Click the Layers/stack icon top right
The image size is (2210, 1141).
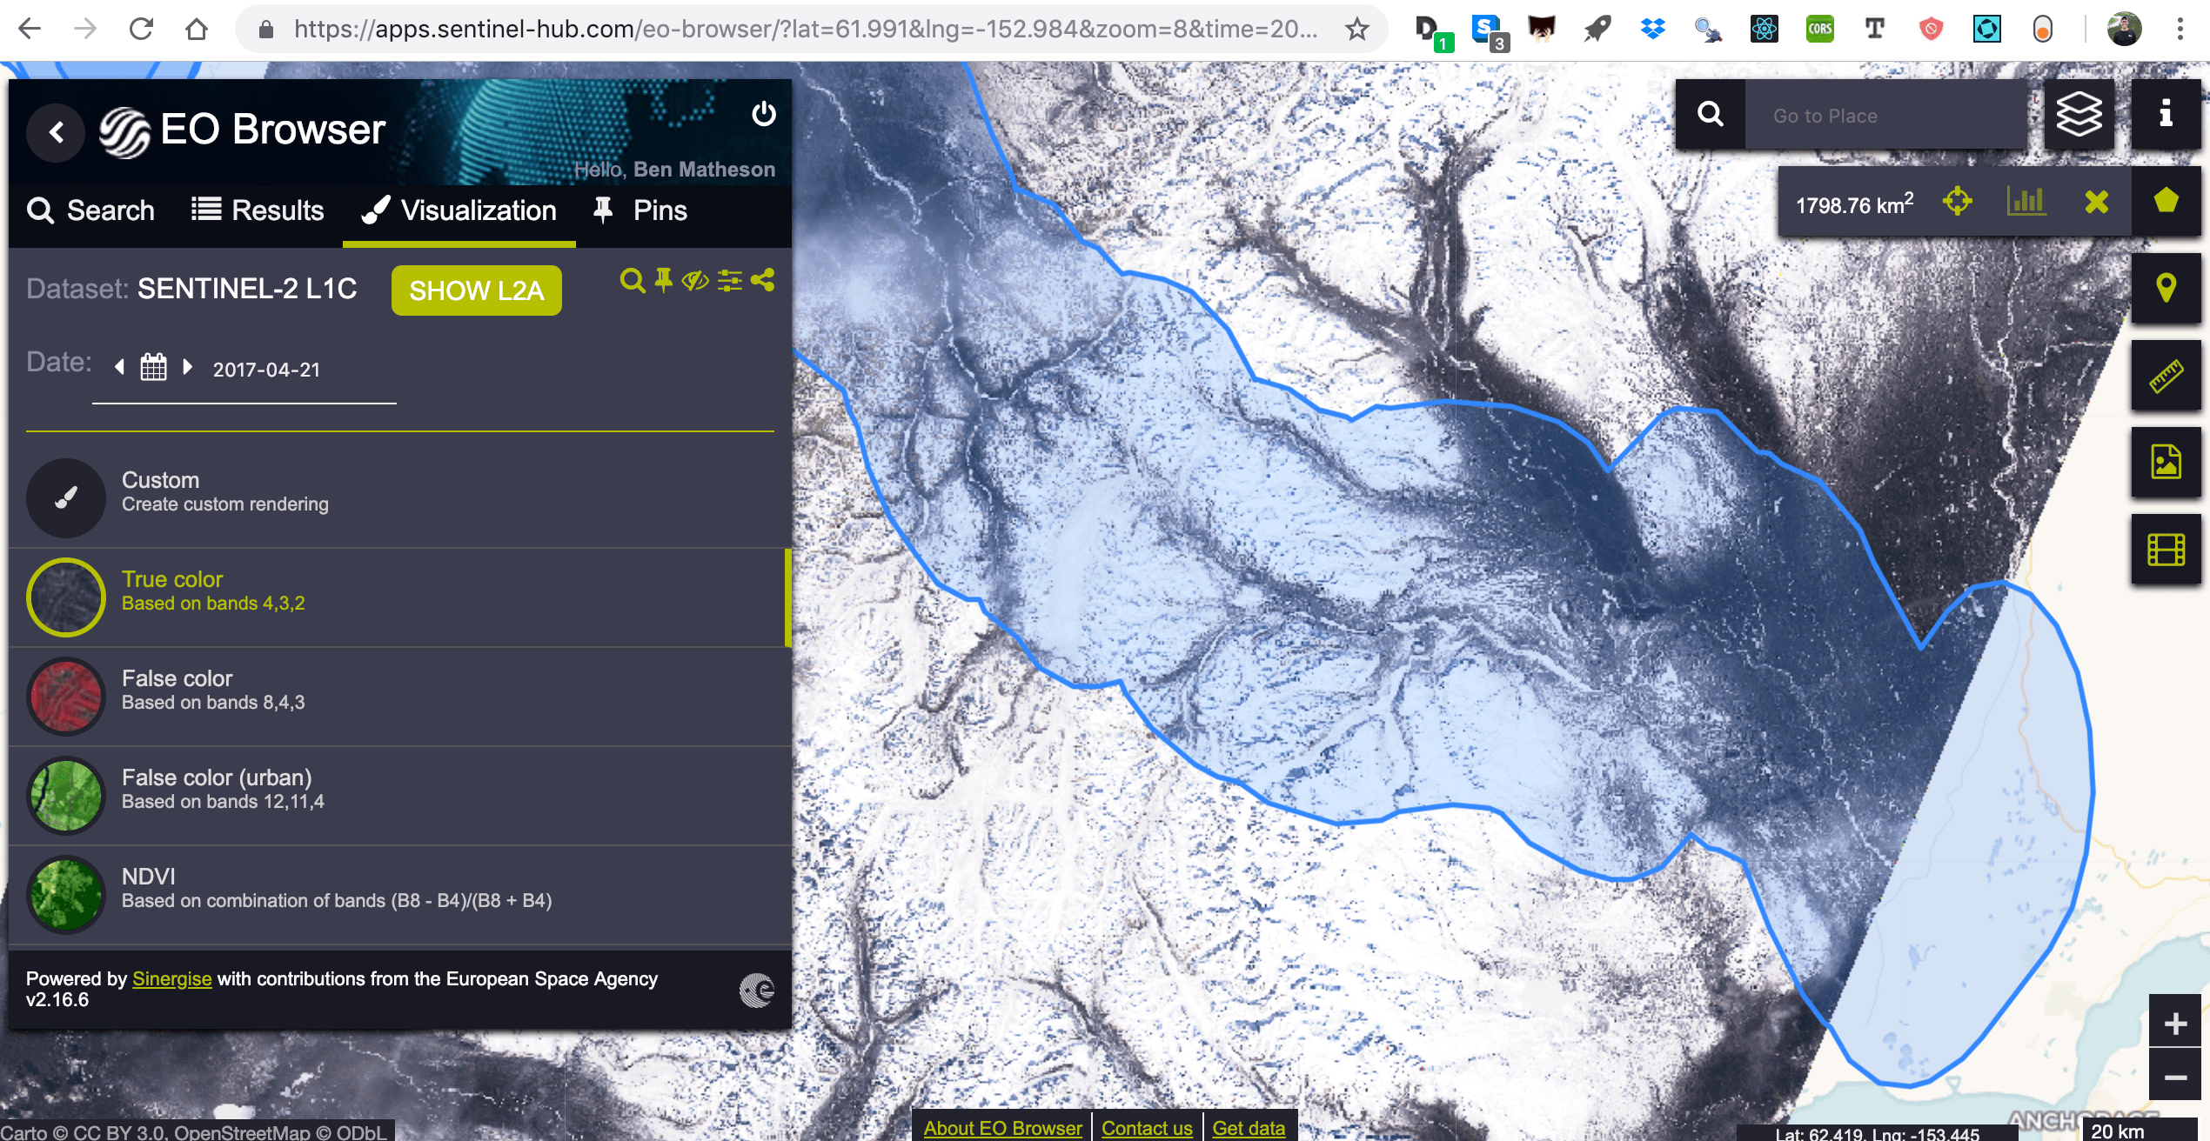click(2079, 115)
